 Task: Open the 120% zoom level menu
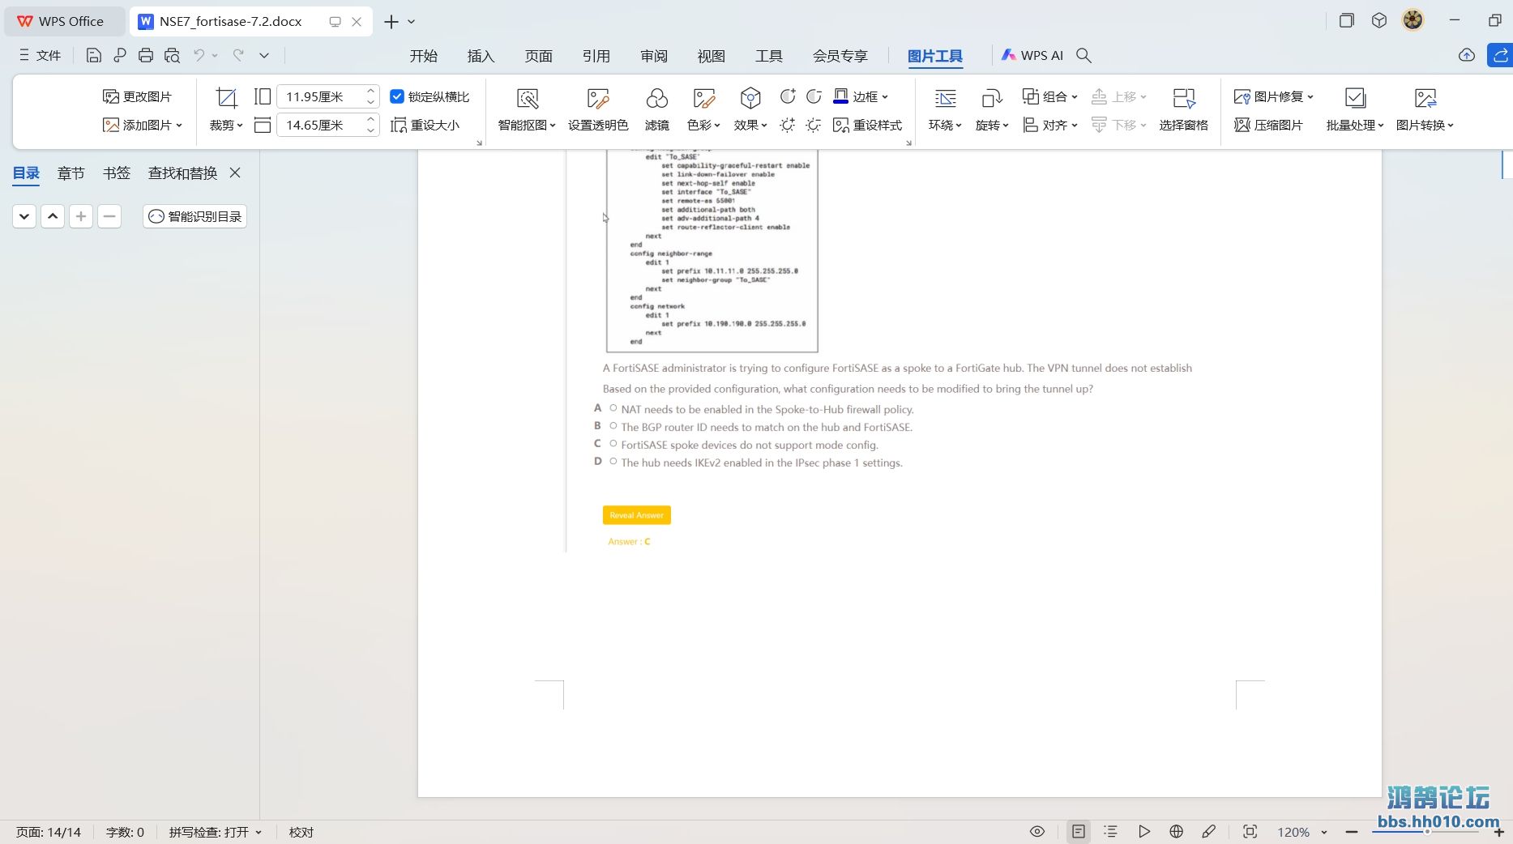coord(1302,832)
